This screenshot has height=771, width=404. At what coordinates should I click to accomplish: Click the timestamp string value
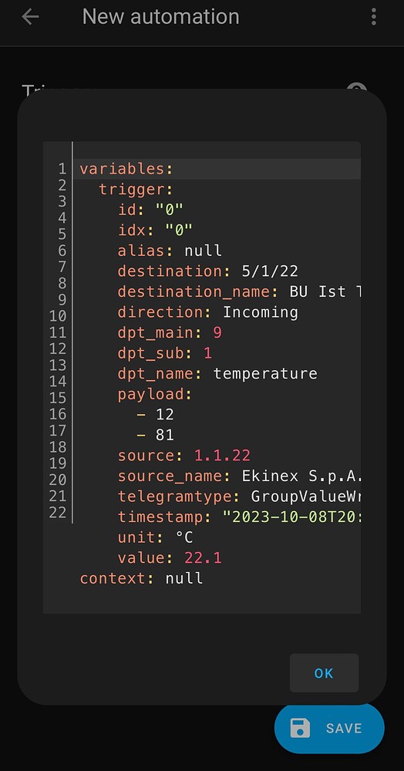click(x=292, y=517)
